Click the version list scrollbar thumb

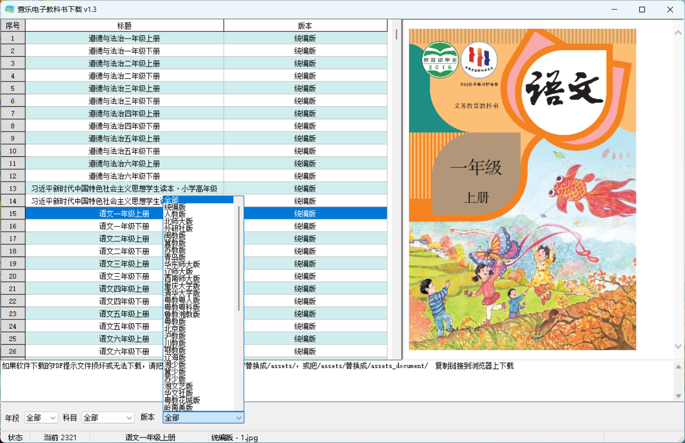point(239,258)
